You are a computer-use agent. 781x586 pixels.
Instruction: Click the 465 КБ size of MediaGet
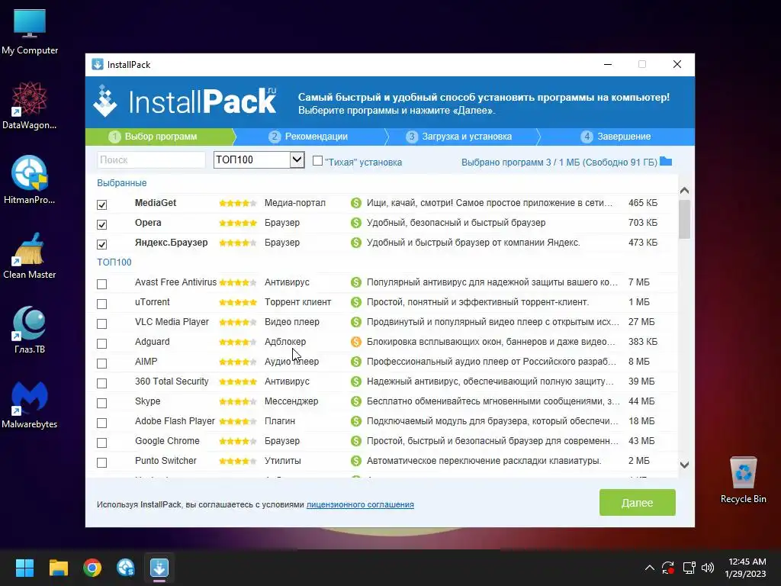pyautogui.click(x=642, y=203)
